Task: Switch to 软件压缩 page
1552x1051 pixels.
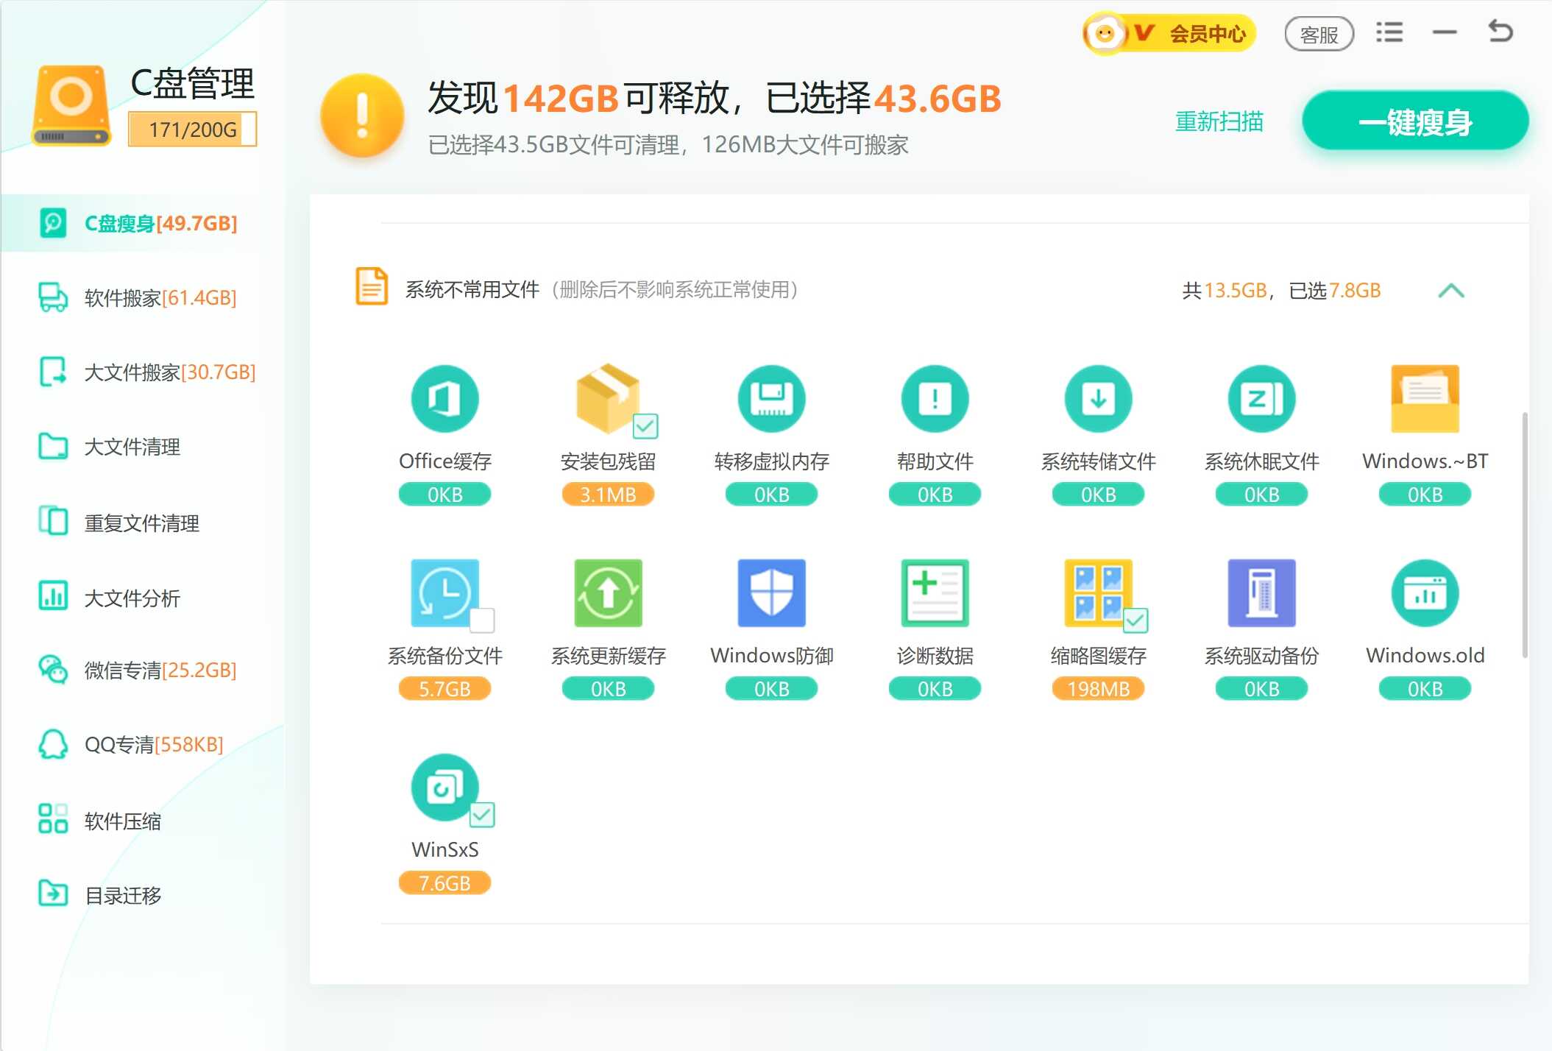Action: click(x=142, y=821)
